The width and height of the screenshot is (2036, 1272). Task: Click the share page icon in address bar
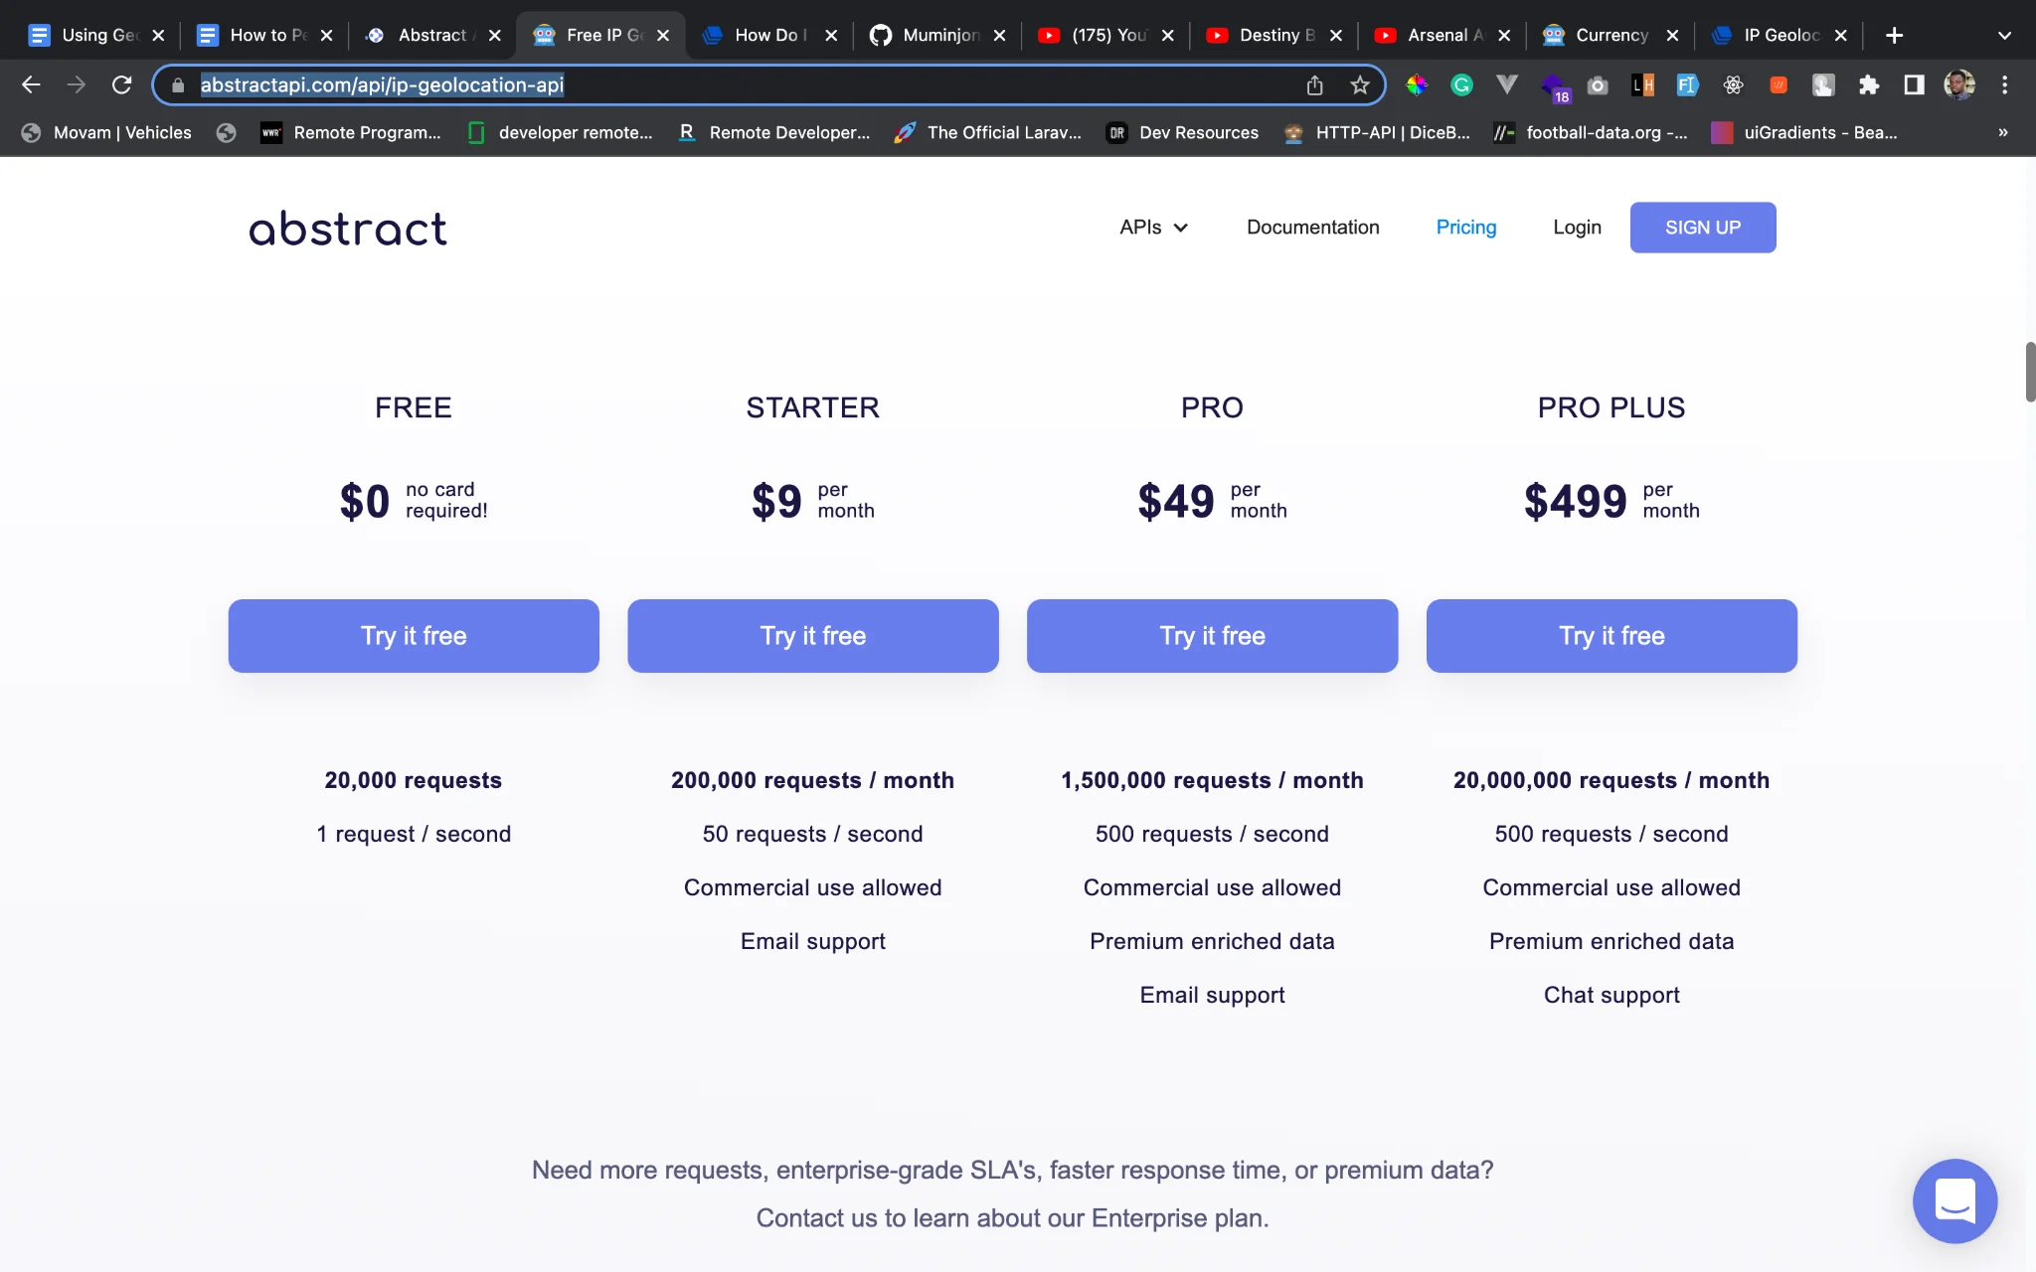tap(1314, 85)
